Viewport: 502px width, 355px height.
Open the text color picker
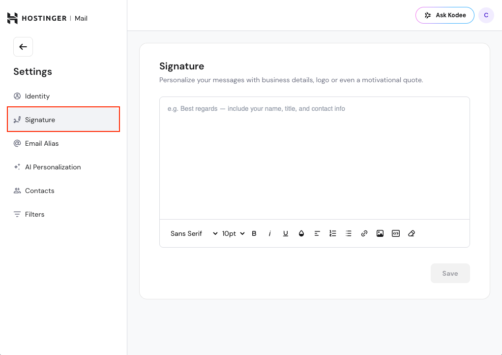pos(301,233)
